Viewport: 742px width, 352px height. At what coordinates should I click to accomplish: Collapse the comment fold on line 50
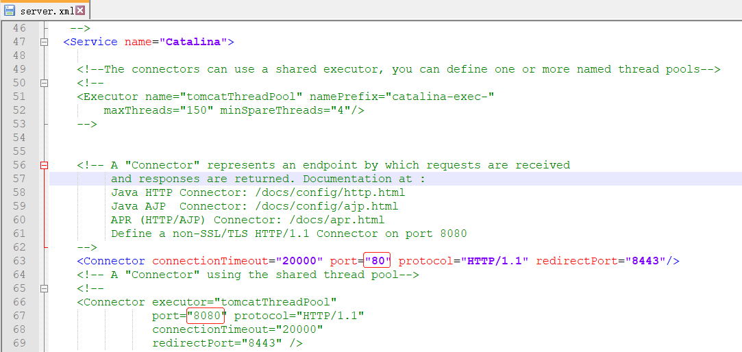click(x=45, y=84)
